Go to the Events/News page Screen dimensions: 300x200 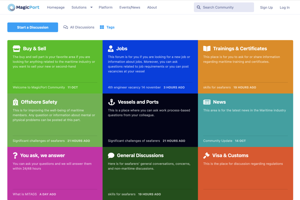click(130, 7)
